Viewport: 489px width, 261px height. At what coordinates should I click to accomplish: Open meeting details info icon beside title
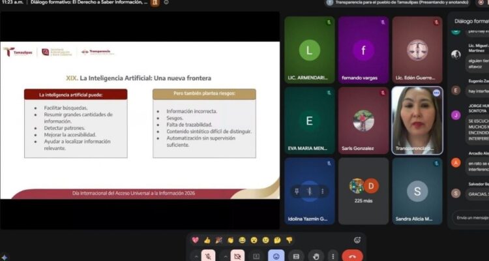click(166, 3)
